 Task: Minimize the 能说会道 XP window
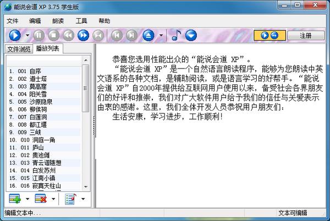click(x=284, y=5)
